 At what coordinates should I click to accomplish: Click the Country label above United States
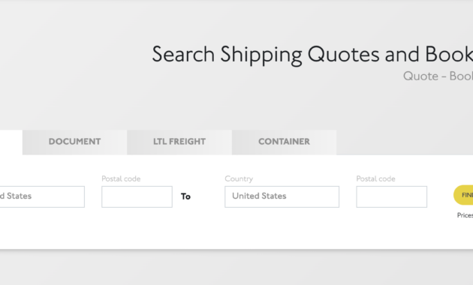239,178
